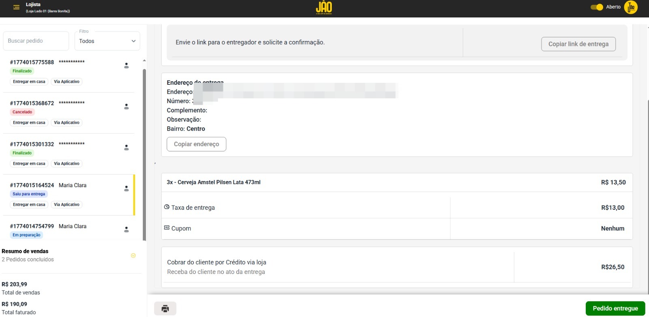
Task: Print the order with printer icon
Action: (x=165, y=308)
